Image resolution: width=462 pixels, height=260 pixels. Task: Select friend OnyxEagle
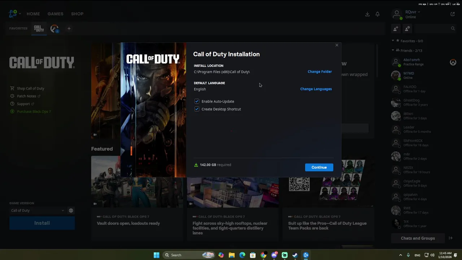(424, 183)
